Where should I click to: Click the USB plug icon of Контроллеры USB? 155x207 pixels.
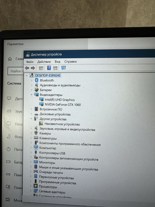click(x=36, y=152)
